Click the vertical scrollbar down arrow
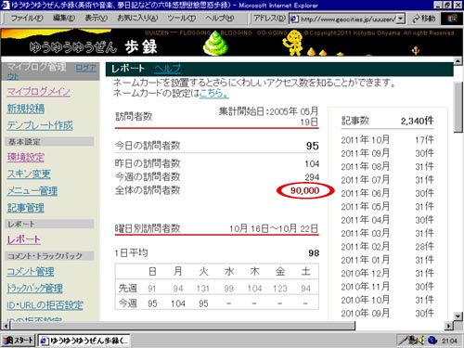The image size is (464, 348). 458,316
